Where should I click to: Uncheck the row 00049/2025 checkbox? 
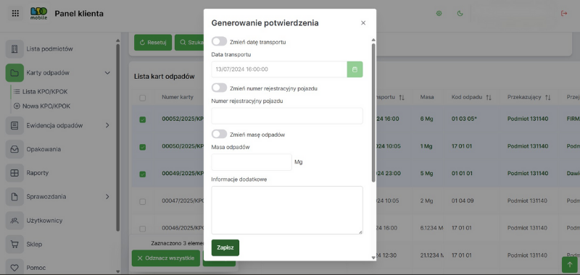pos(142,174)
